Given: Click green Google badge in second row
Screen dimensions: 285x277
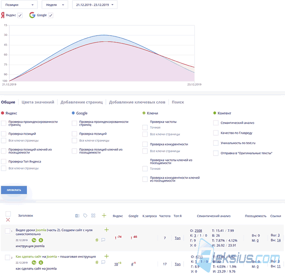Looking at the screenshot, I should tap(41, 262).
